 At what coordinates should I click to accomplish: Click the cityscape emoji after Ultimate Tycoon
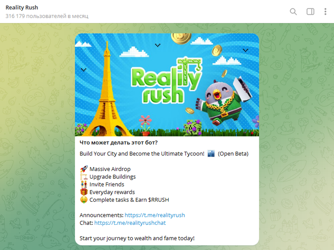[211, 154]
